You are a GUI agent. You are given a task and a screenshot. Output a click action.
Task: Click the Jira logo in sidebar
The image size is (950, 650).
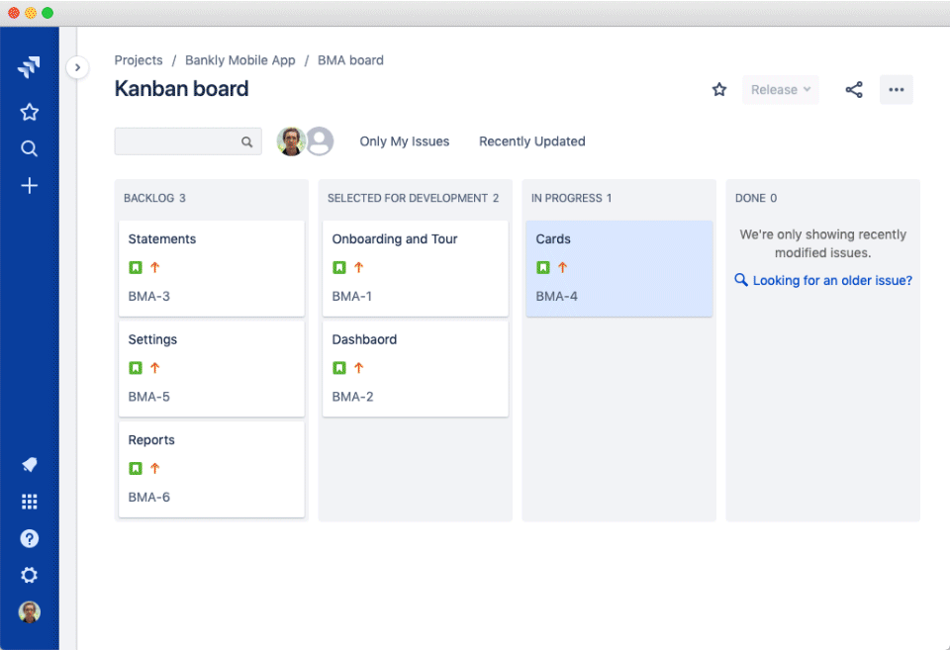click(x=29, y=66)
